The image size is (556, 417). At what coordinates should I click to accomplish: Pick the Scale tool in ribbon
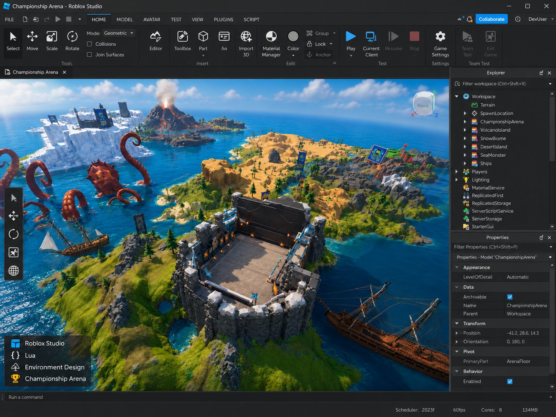coord(52,41)
